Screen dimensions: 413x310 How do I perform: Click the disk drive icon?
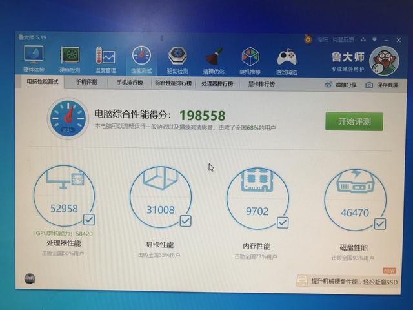click(356, 181)
